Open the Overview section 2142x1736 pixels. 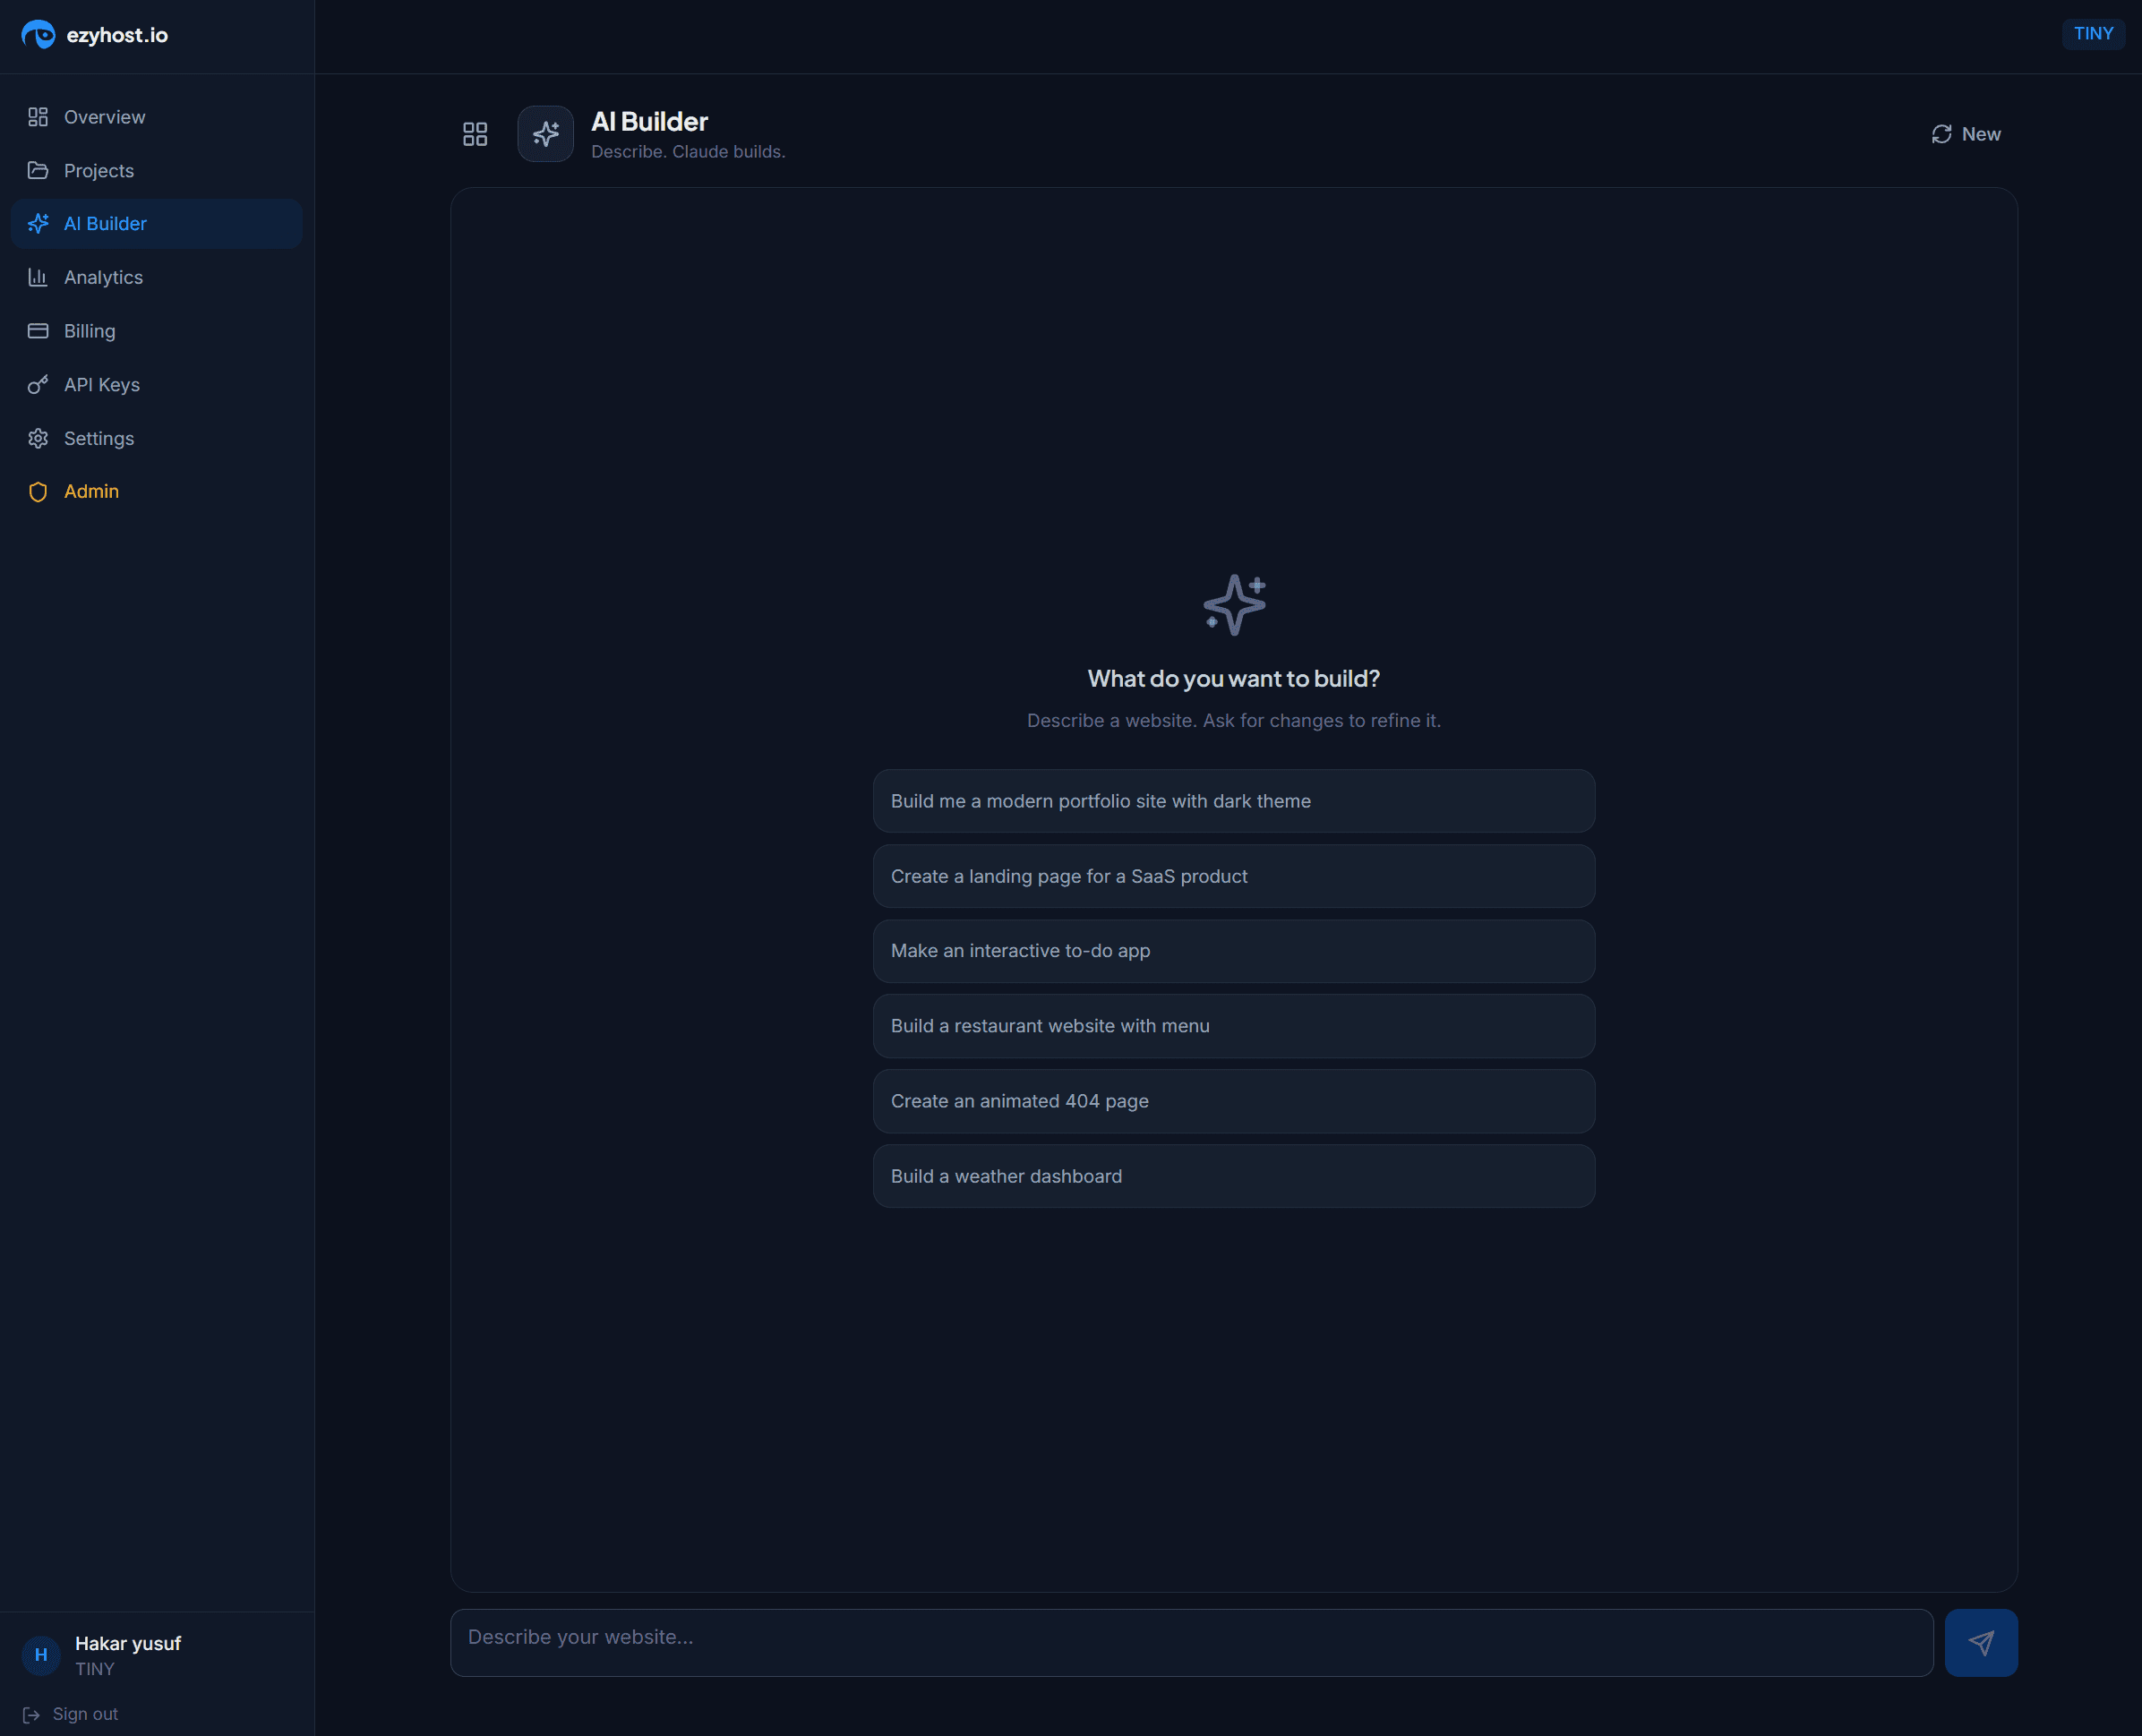pos(104,117)
